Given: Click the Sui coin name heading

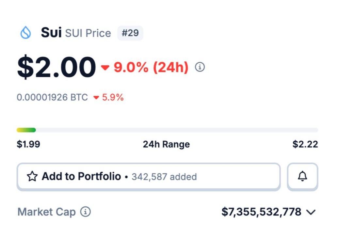Looking at the screenshot, I should click(51, 33).
